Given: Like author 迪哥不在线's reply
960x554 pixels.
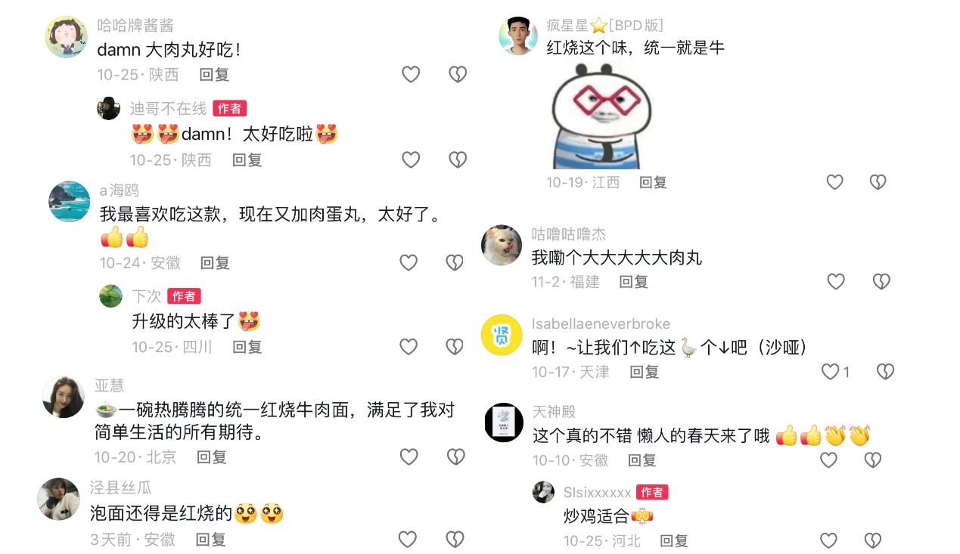Looking at the screenshot, I should 411,159.
